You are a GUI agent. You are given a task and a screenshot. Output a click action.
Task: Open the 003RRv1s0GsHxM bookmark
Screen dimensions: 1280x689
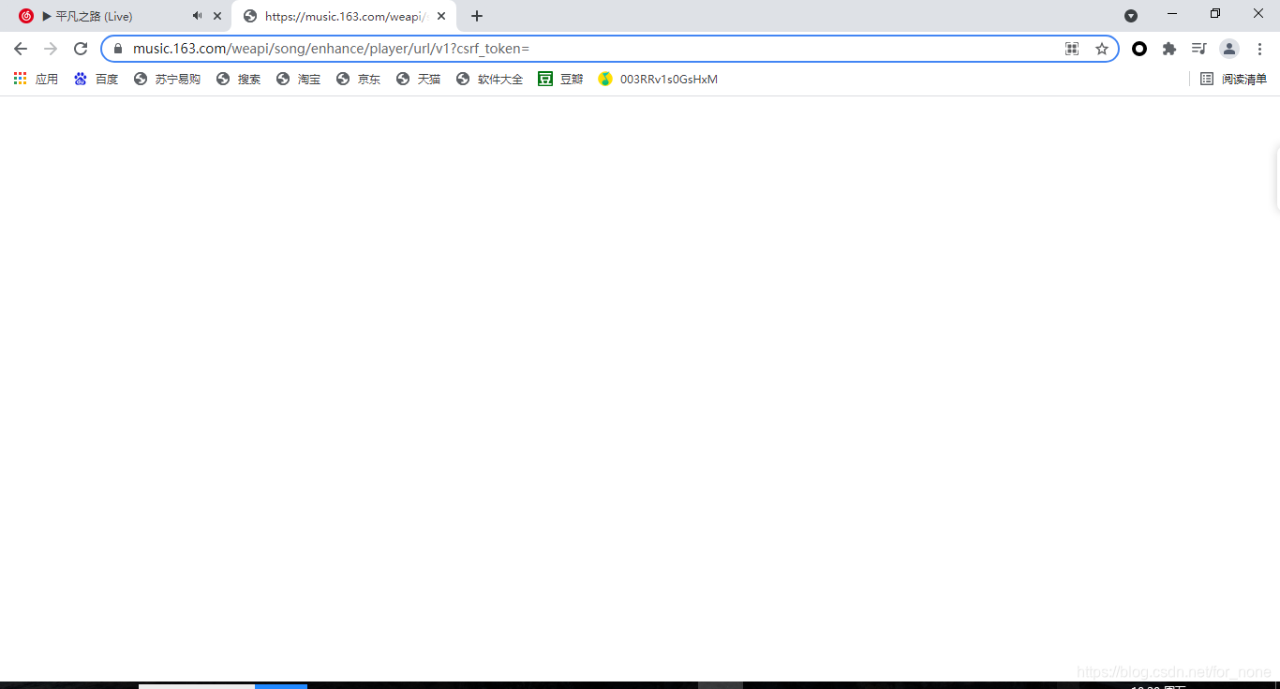pos(658,80)
